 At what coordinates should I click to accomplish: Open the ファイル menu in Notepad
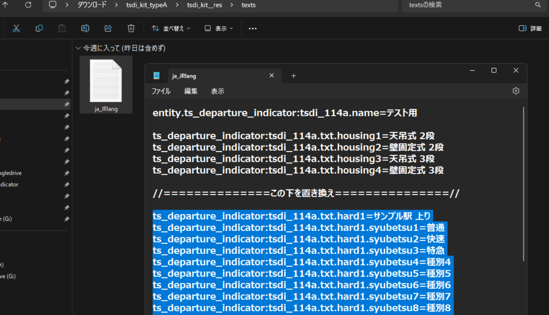point(161,92)
